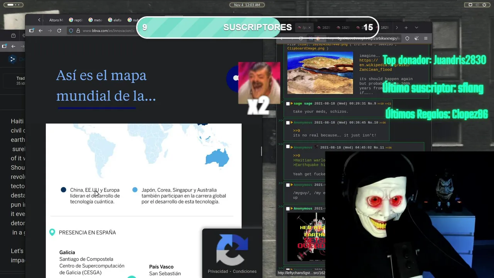Click the Galicia heading text

[67, 252]
